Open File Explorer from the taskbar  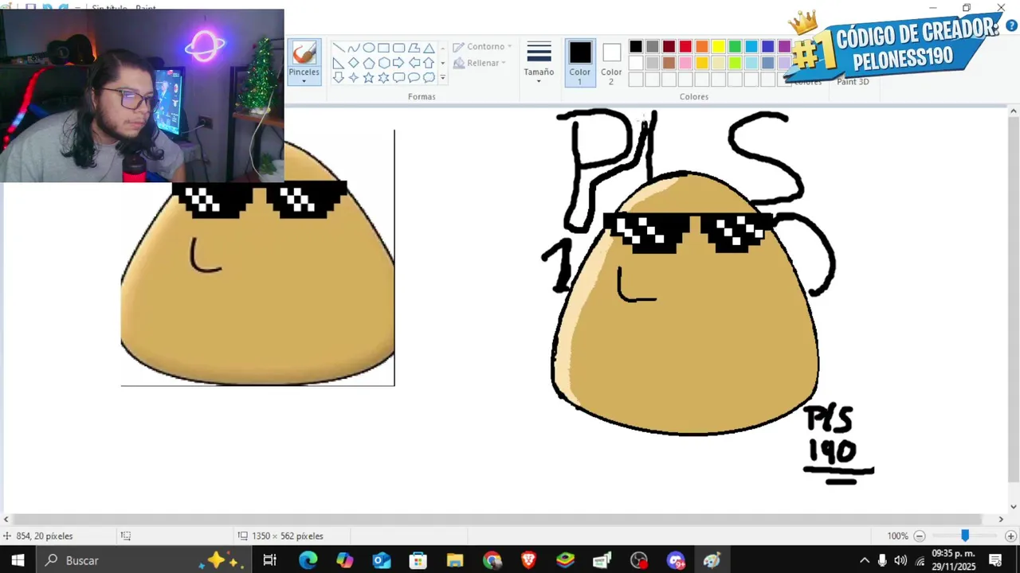pyautogui.click(x=455, y=560)
